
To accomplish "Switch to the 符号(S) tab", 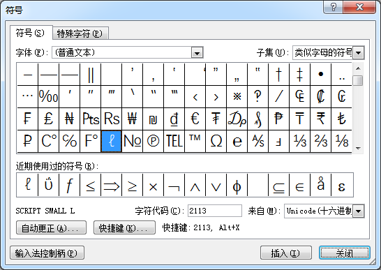I will coord(31,33).
